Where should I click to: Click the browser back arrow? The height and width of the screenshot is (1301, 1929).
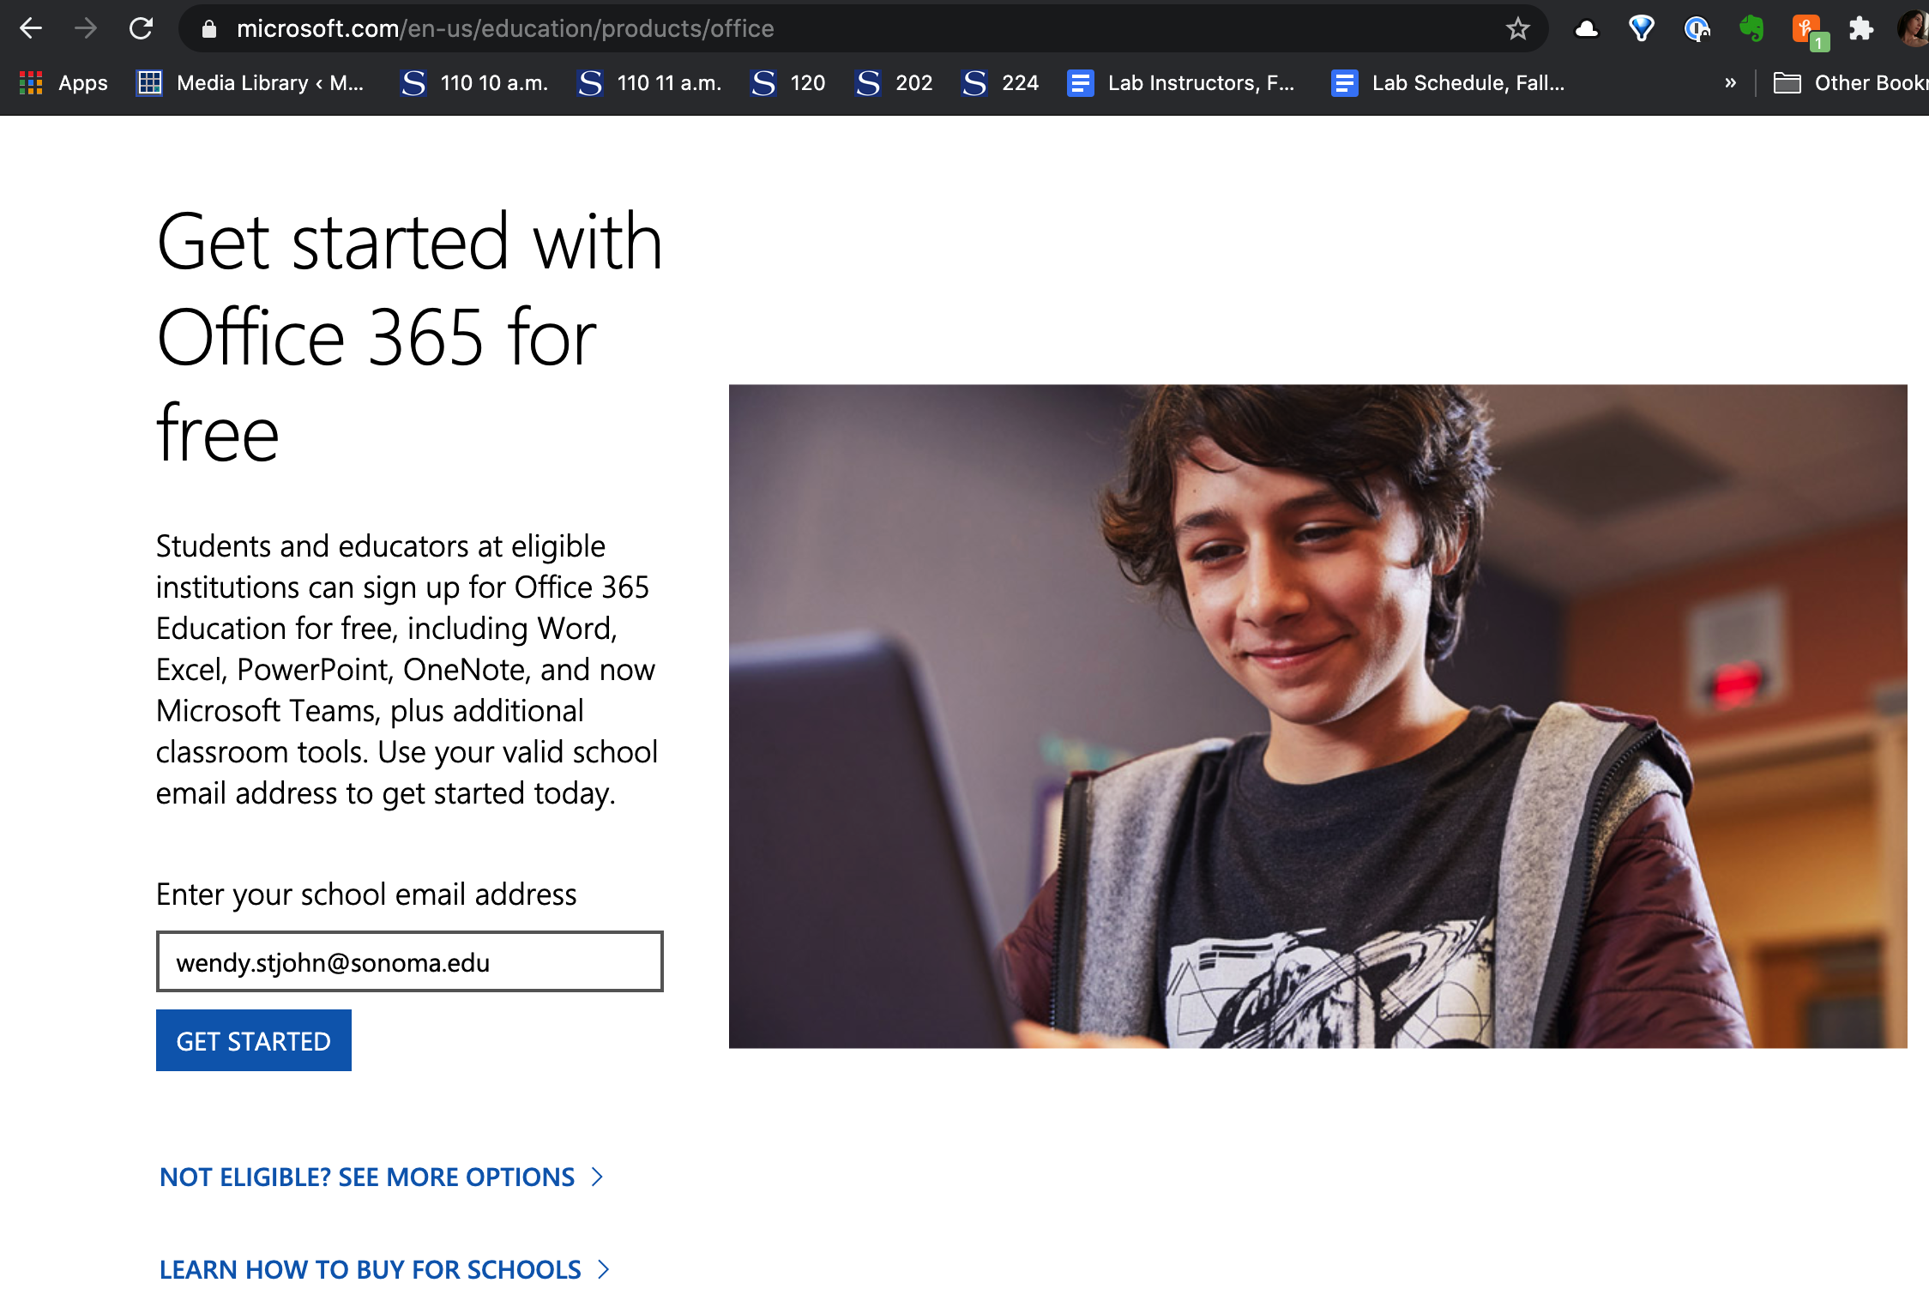click(32, 28)
